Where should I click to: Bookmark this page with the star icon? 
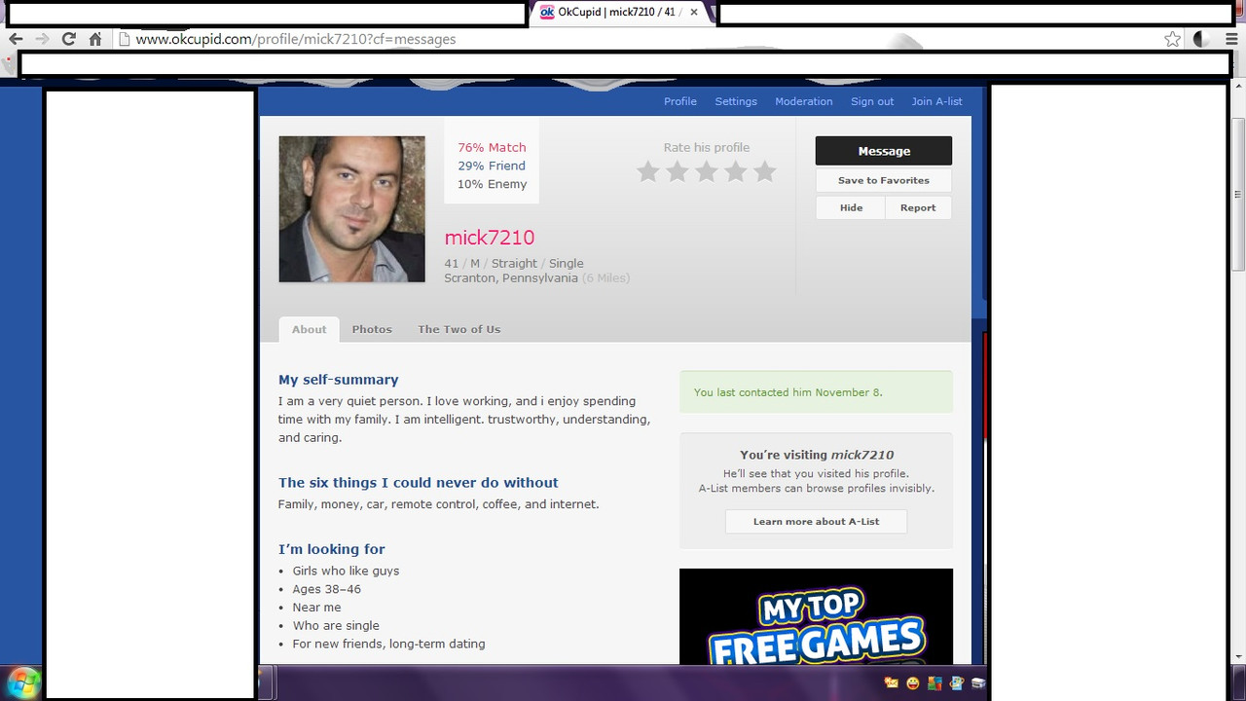coord(1173,39)
